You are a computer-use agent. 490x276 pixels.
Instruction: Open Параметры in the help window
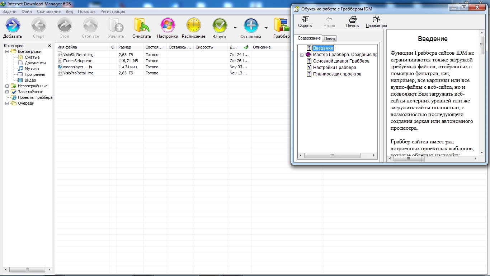point(376,22)
